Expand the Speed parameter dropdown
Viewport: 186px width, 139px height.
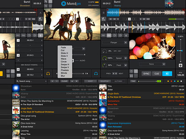(126, 58)
